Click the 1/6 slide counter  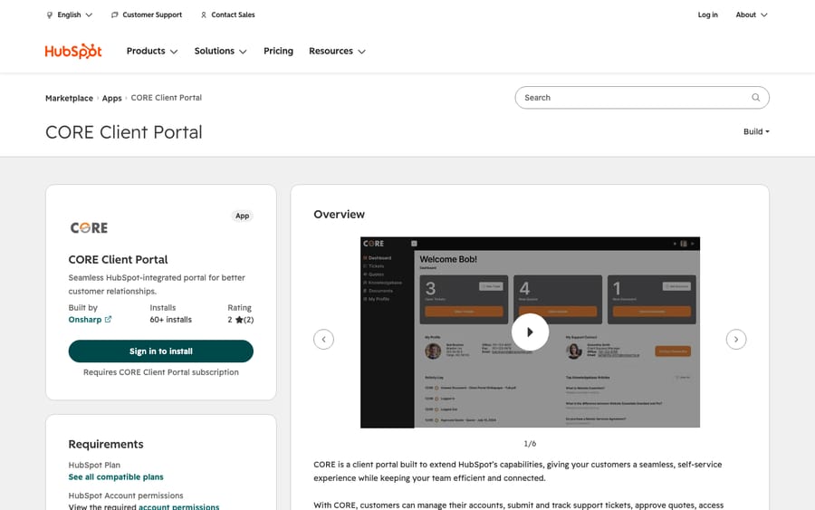(530, 444)
